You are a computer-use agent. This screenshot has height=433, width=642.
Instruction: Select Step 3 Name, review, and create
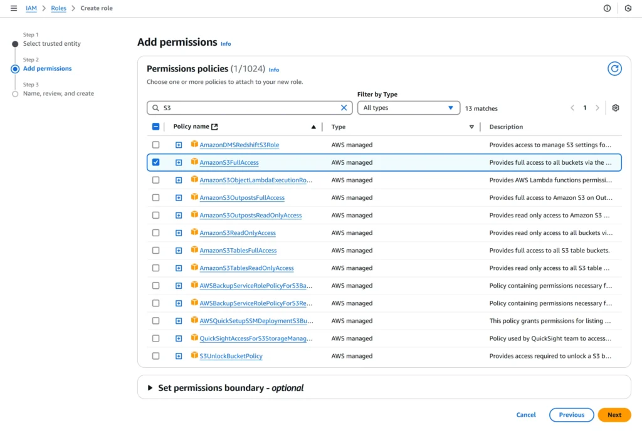coord(58,93)
